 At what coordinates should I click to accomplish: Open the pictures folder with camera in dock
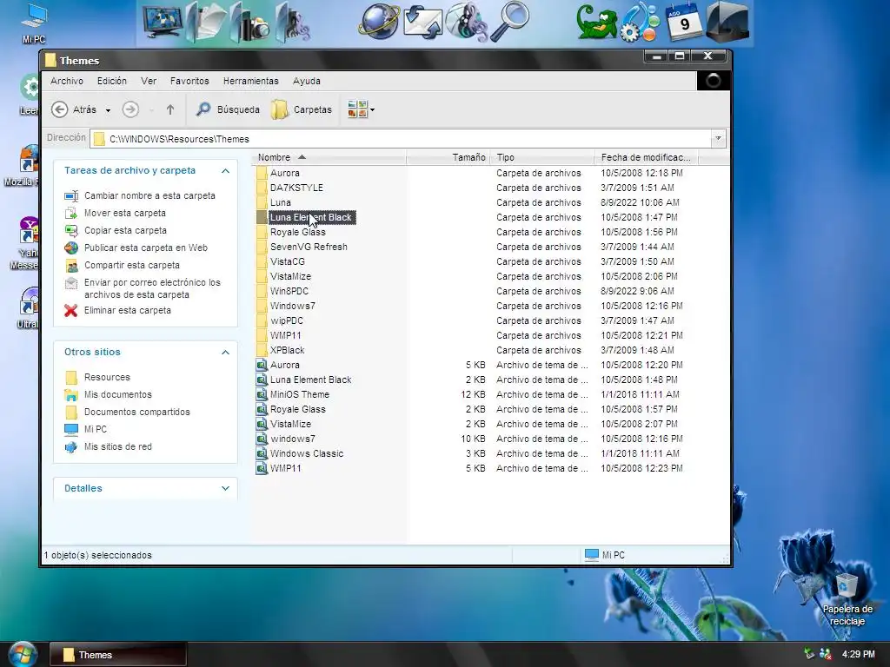(x=249, y=23)
